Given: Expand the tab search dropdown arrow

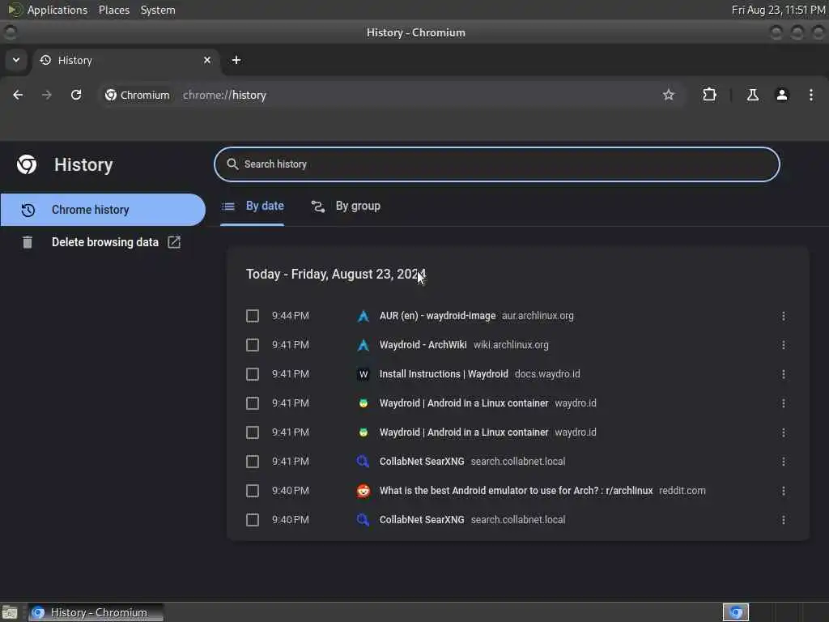Looking at the screenshot, I should [16, 60].
